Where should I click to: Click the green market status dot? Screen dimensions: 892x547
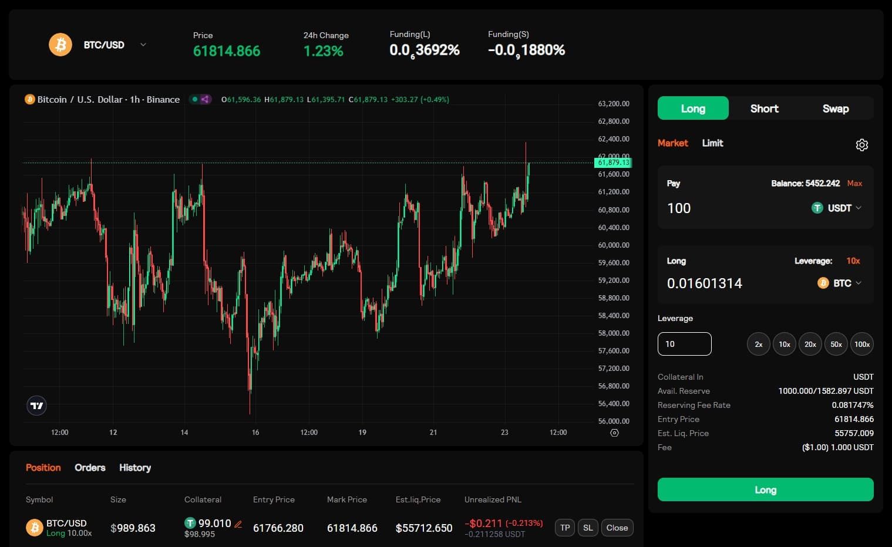[194, 99]
